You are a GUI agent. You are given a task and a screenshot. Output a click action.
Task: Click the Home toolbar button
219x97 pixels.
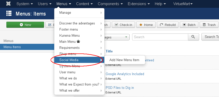pyautogui.click(x=146, y=25)
